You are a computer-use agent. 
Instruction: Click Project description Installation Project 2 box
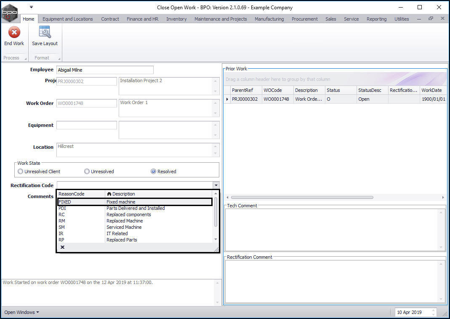(169, 86)
